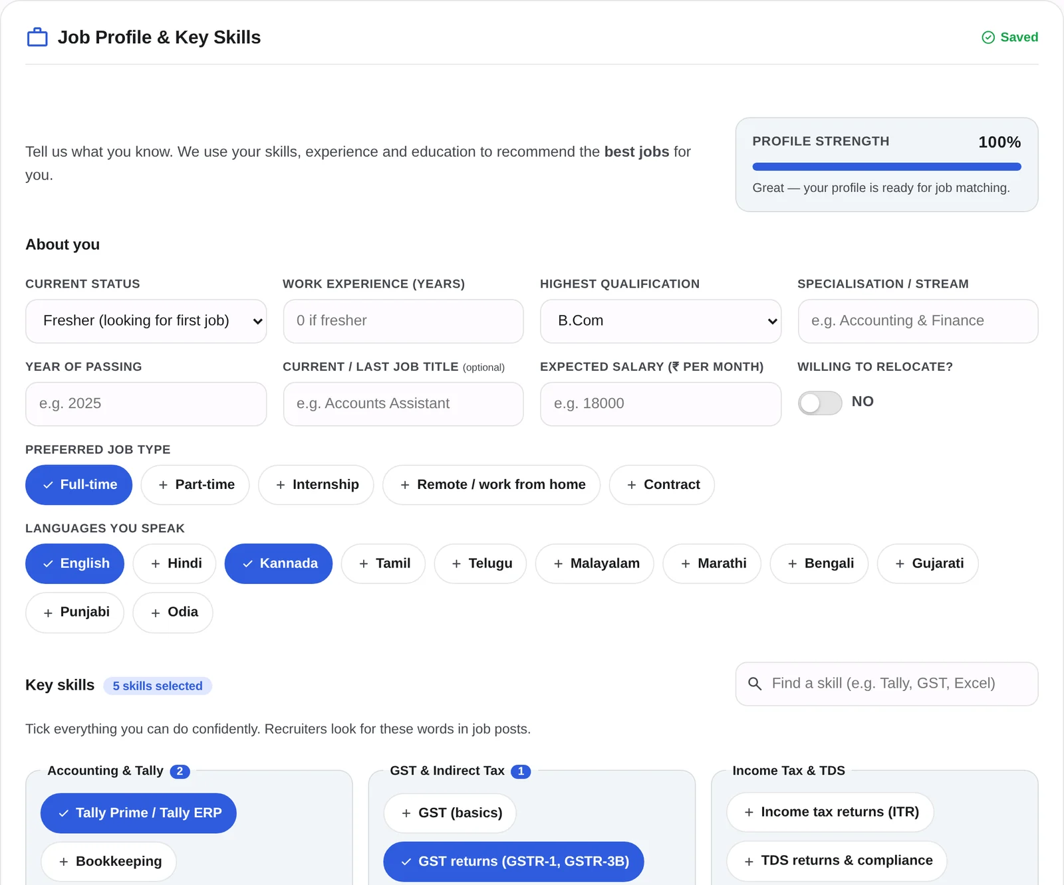
Task: Deselect the English language chip
Action: click(x=74, y=563)
